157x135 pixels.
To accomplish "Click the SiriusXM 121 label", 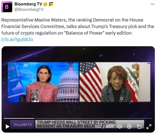I will [x=23, y=125].
